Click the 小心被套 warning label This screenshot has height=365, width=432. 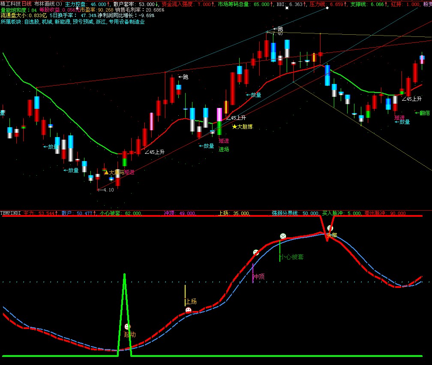coord(292,257)
